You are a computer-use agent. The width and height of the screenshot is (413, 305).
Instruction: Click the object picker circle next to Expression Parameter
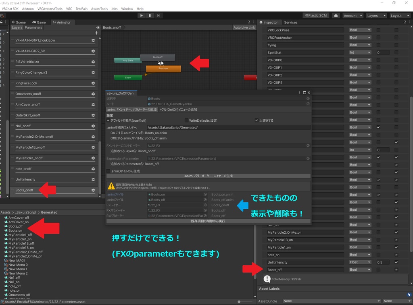(x=308, y=158)
